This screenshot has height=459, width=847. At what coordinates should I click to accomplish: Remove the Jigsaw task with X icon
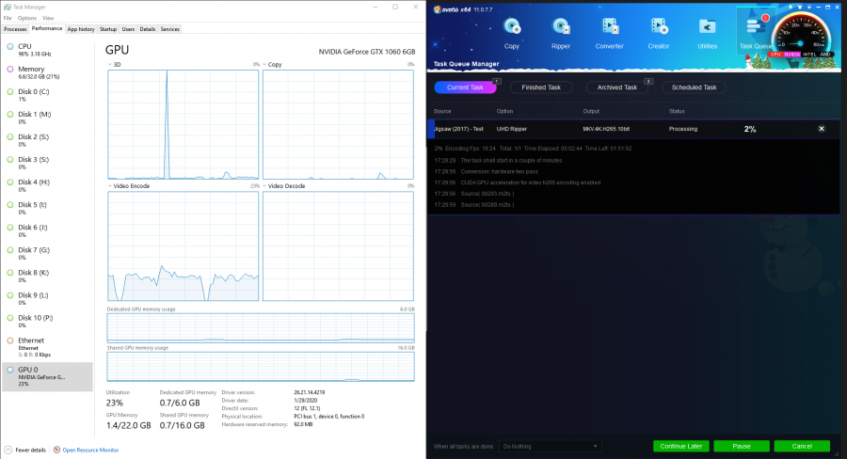click(821, 129)
